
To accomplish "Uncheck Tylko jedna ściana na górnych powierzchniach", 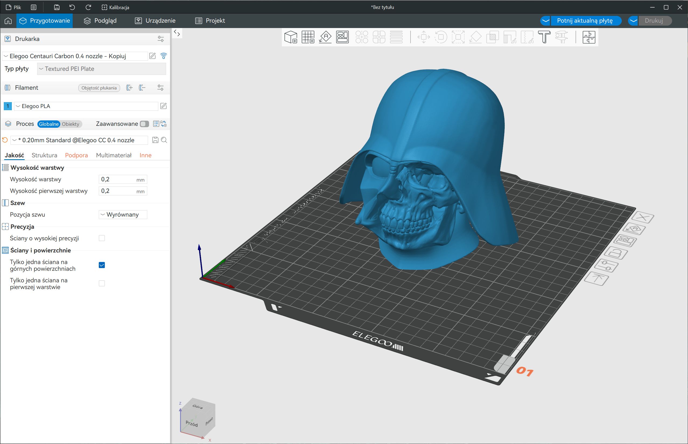I will [102, 265].
